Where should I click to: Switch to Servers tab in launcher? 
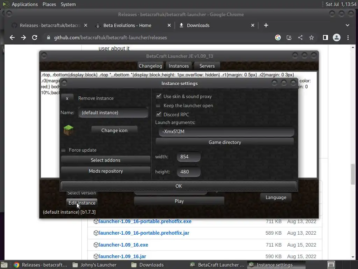[x=207, y=66]
